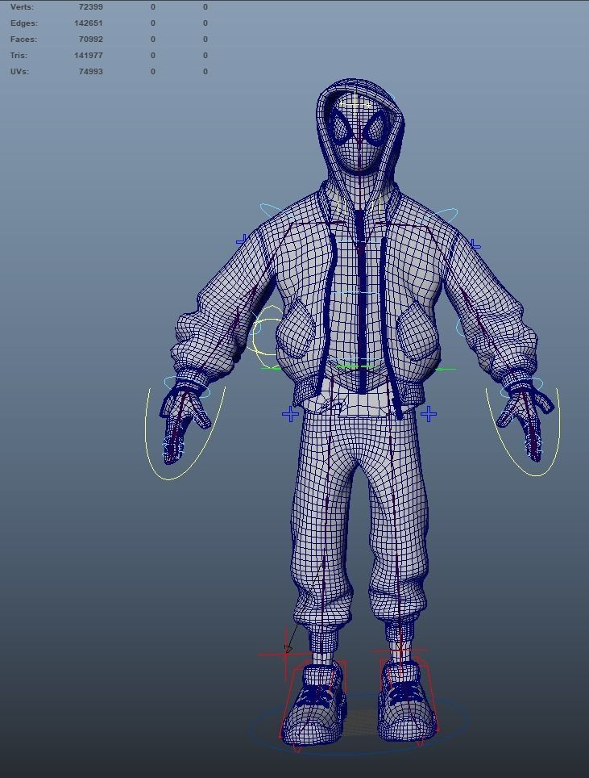Pick the yellow circle control beside the screen-left elbow

coord(253,336)
